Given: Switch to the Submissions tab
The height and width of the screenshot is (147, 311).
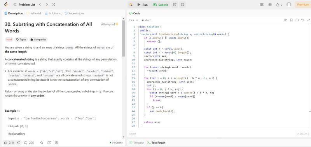Looking at the screenshot, I should 74,13.
